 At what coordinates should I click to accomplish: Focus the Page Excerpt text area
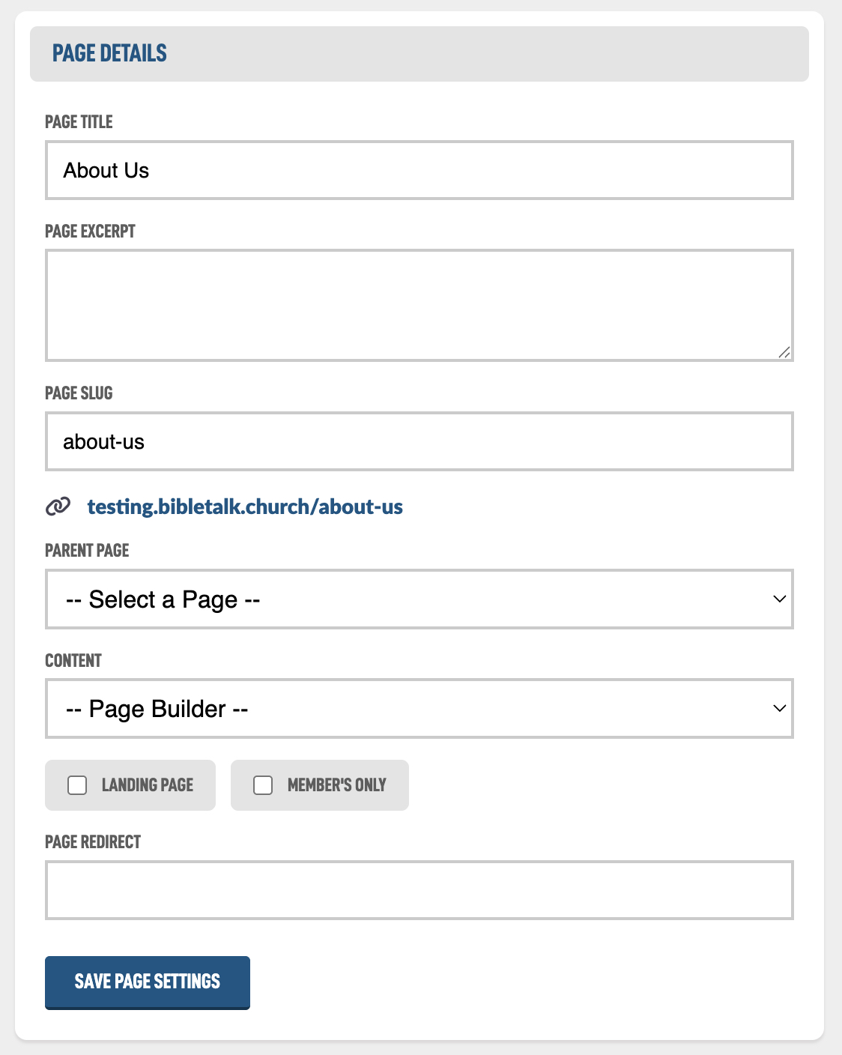point(419,305)
